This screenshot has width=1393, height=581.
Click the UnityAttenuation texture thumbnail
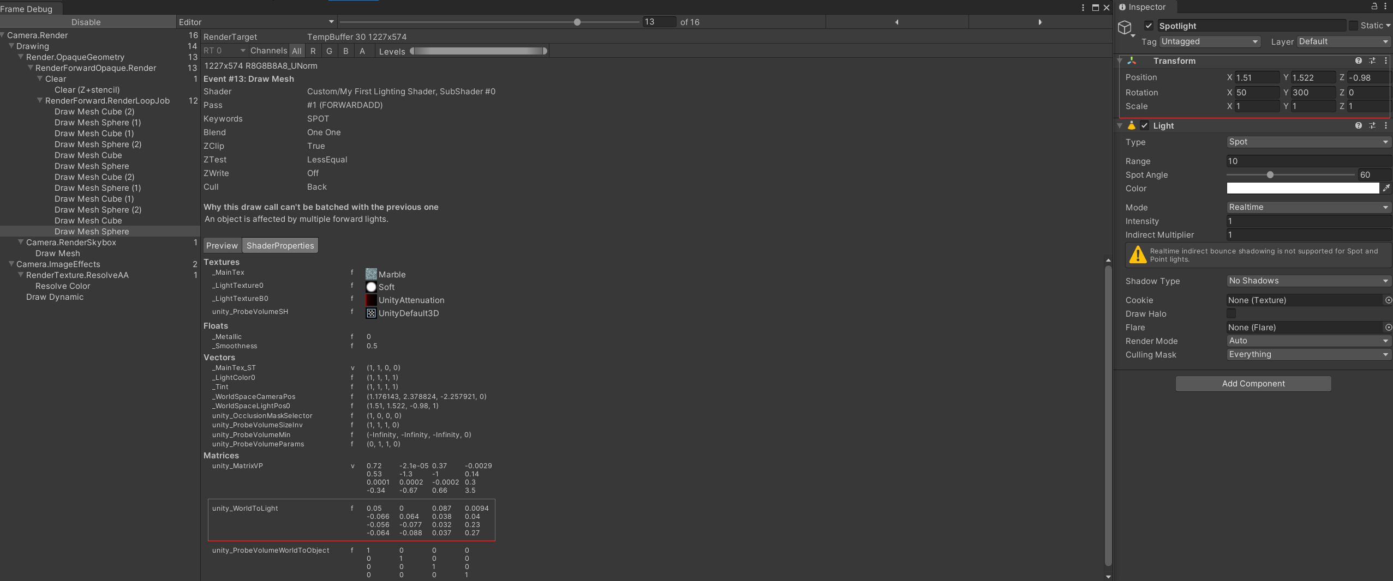[x=371, y=300]
